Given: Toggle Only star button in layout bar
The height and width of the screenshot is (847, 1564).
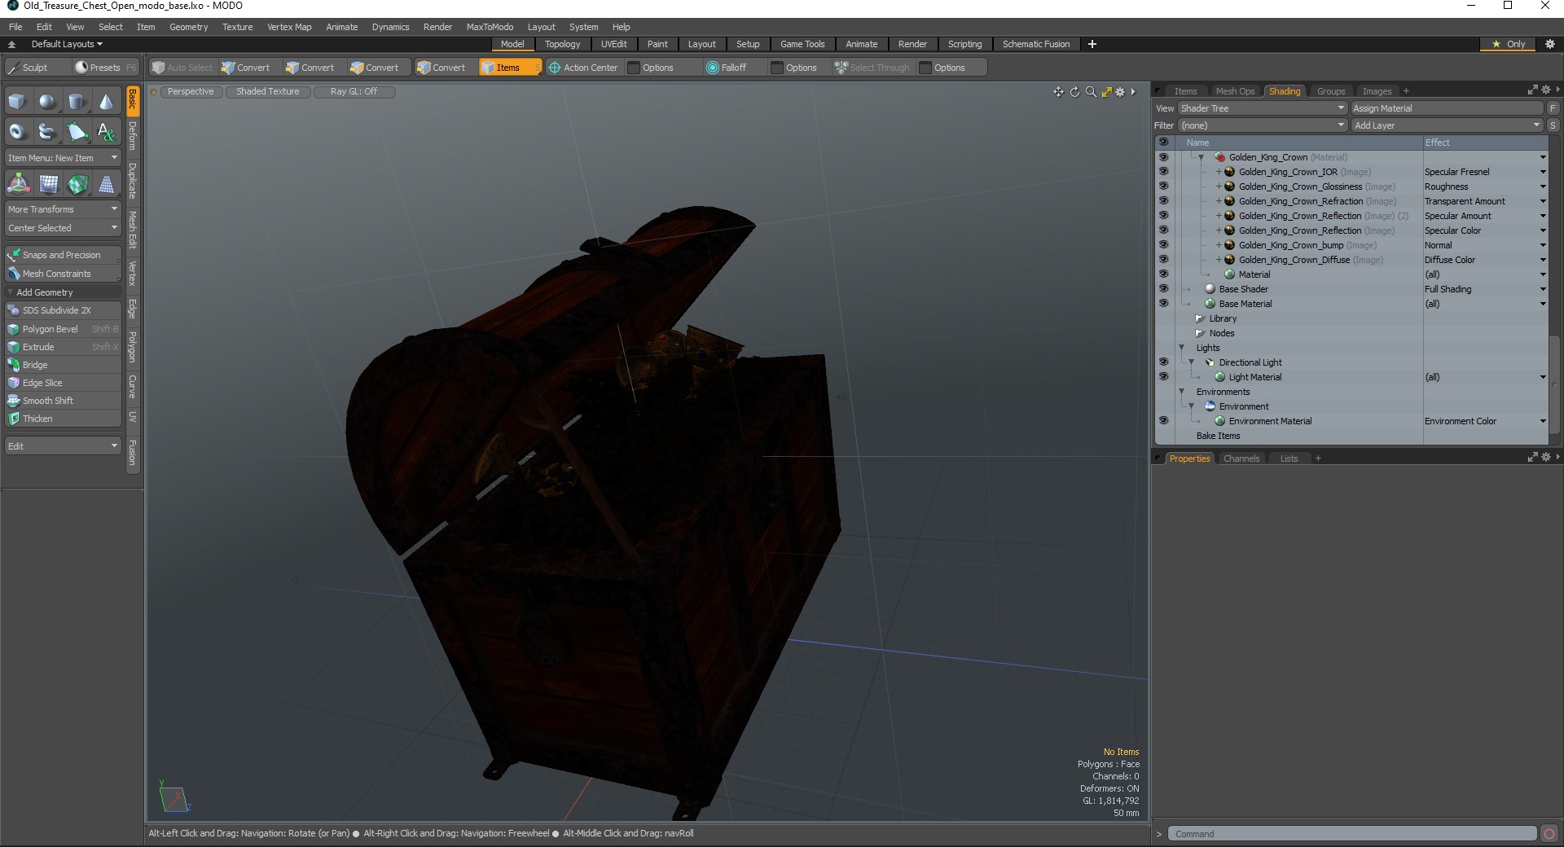Looking at the screenshot, I should pos(1509,44).
